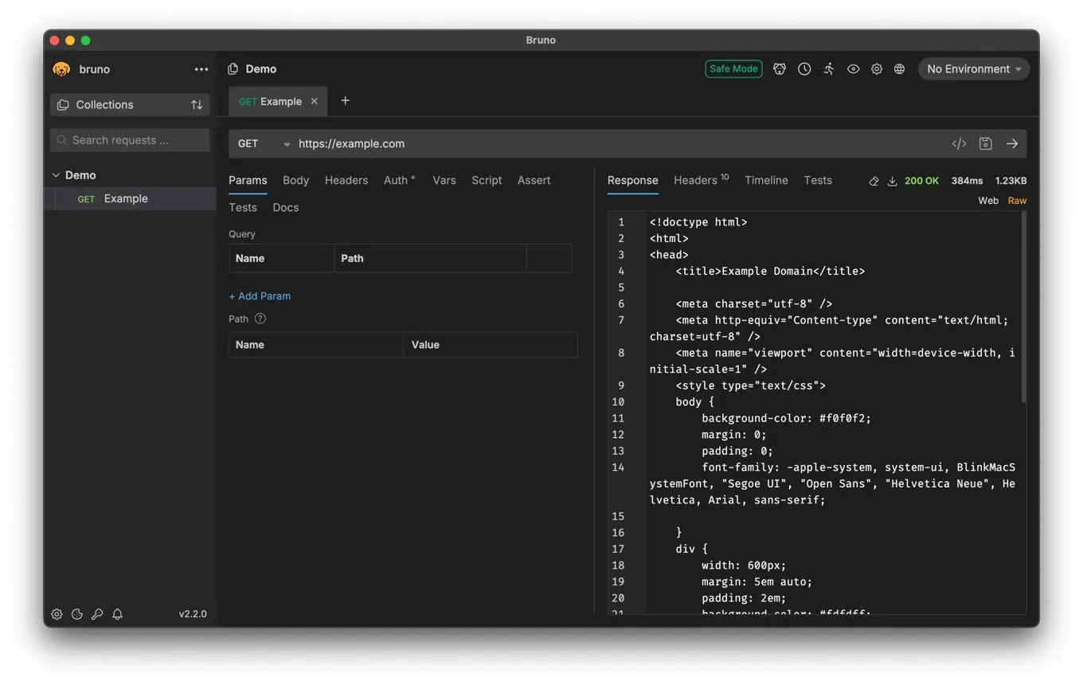Open Generate Code angle-brackets icon
The image size is (1083, 685).
point(959,143)
